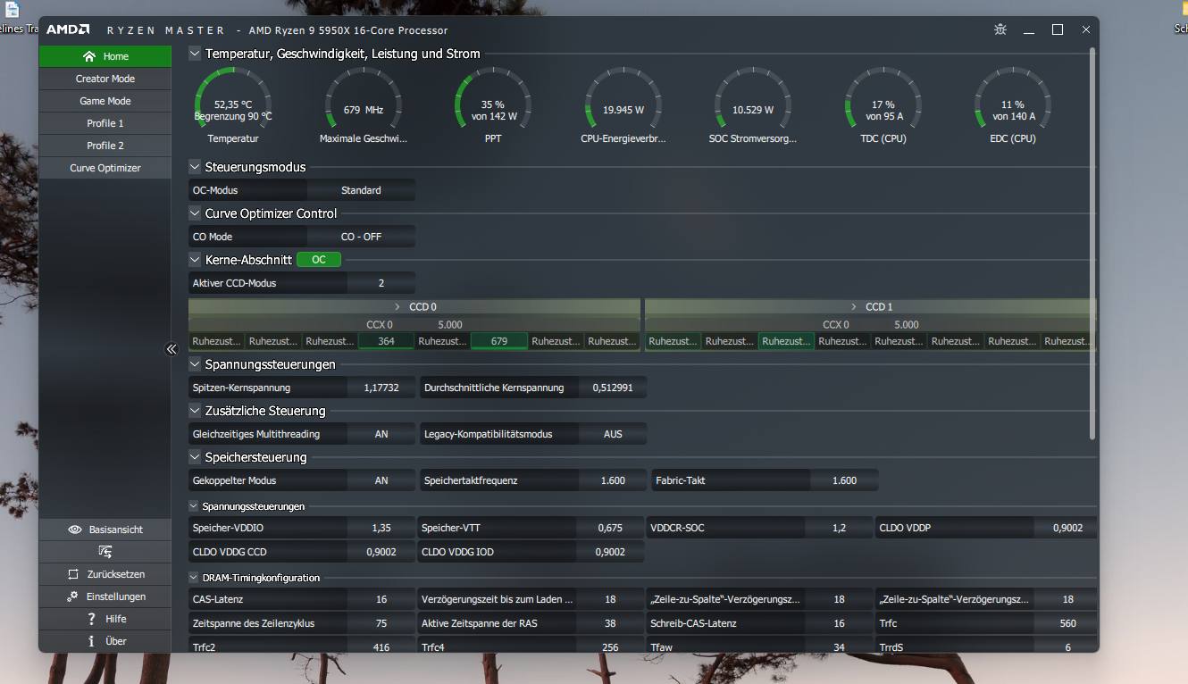Click CLDO VDDP value 0,9002

[1067, 528]
